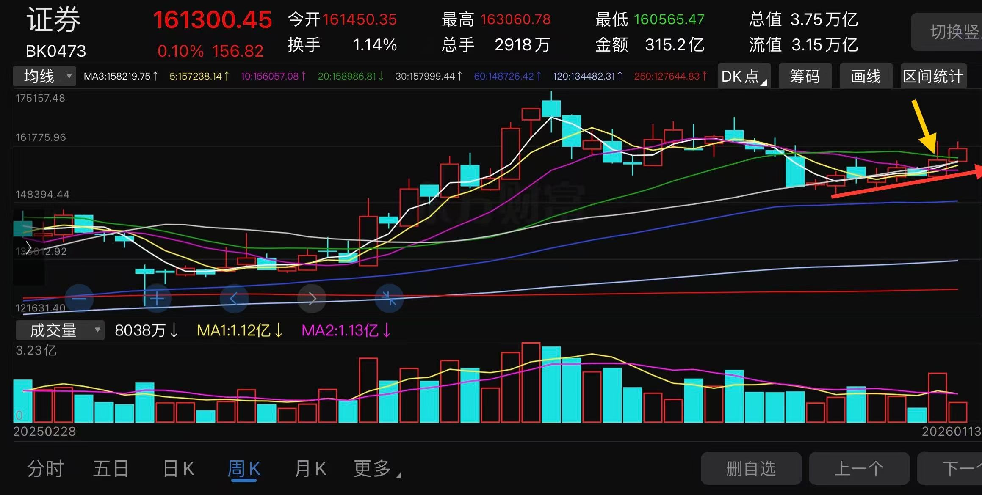Tap the zoom-in plus icon on the chart
982x495 pixels.
click(156, 298)
